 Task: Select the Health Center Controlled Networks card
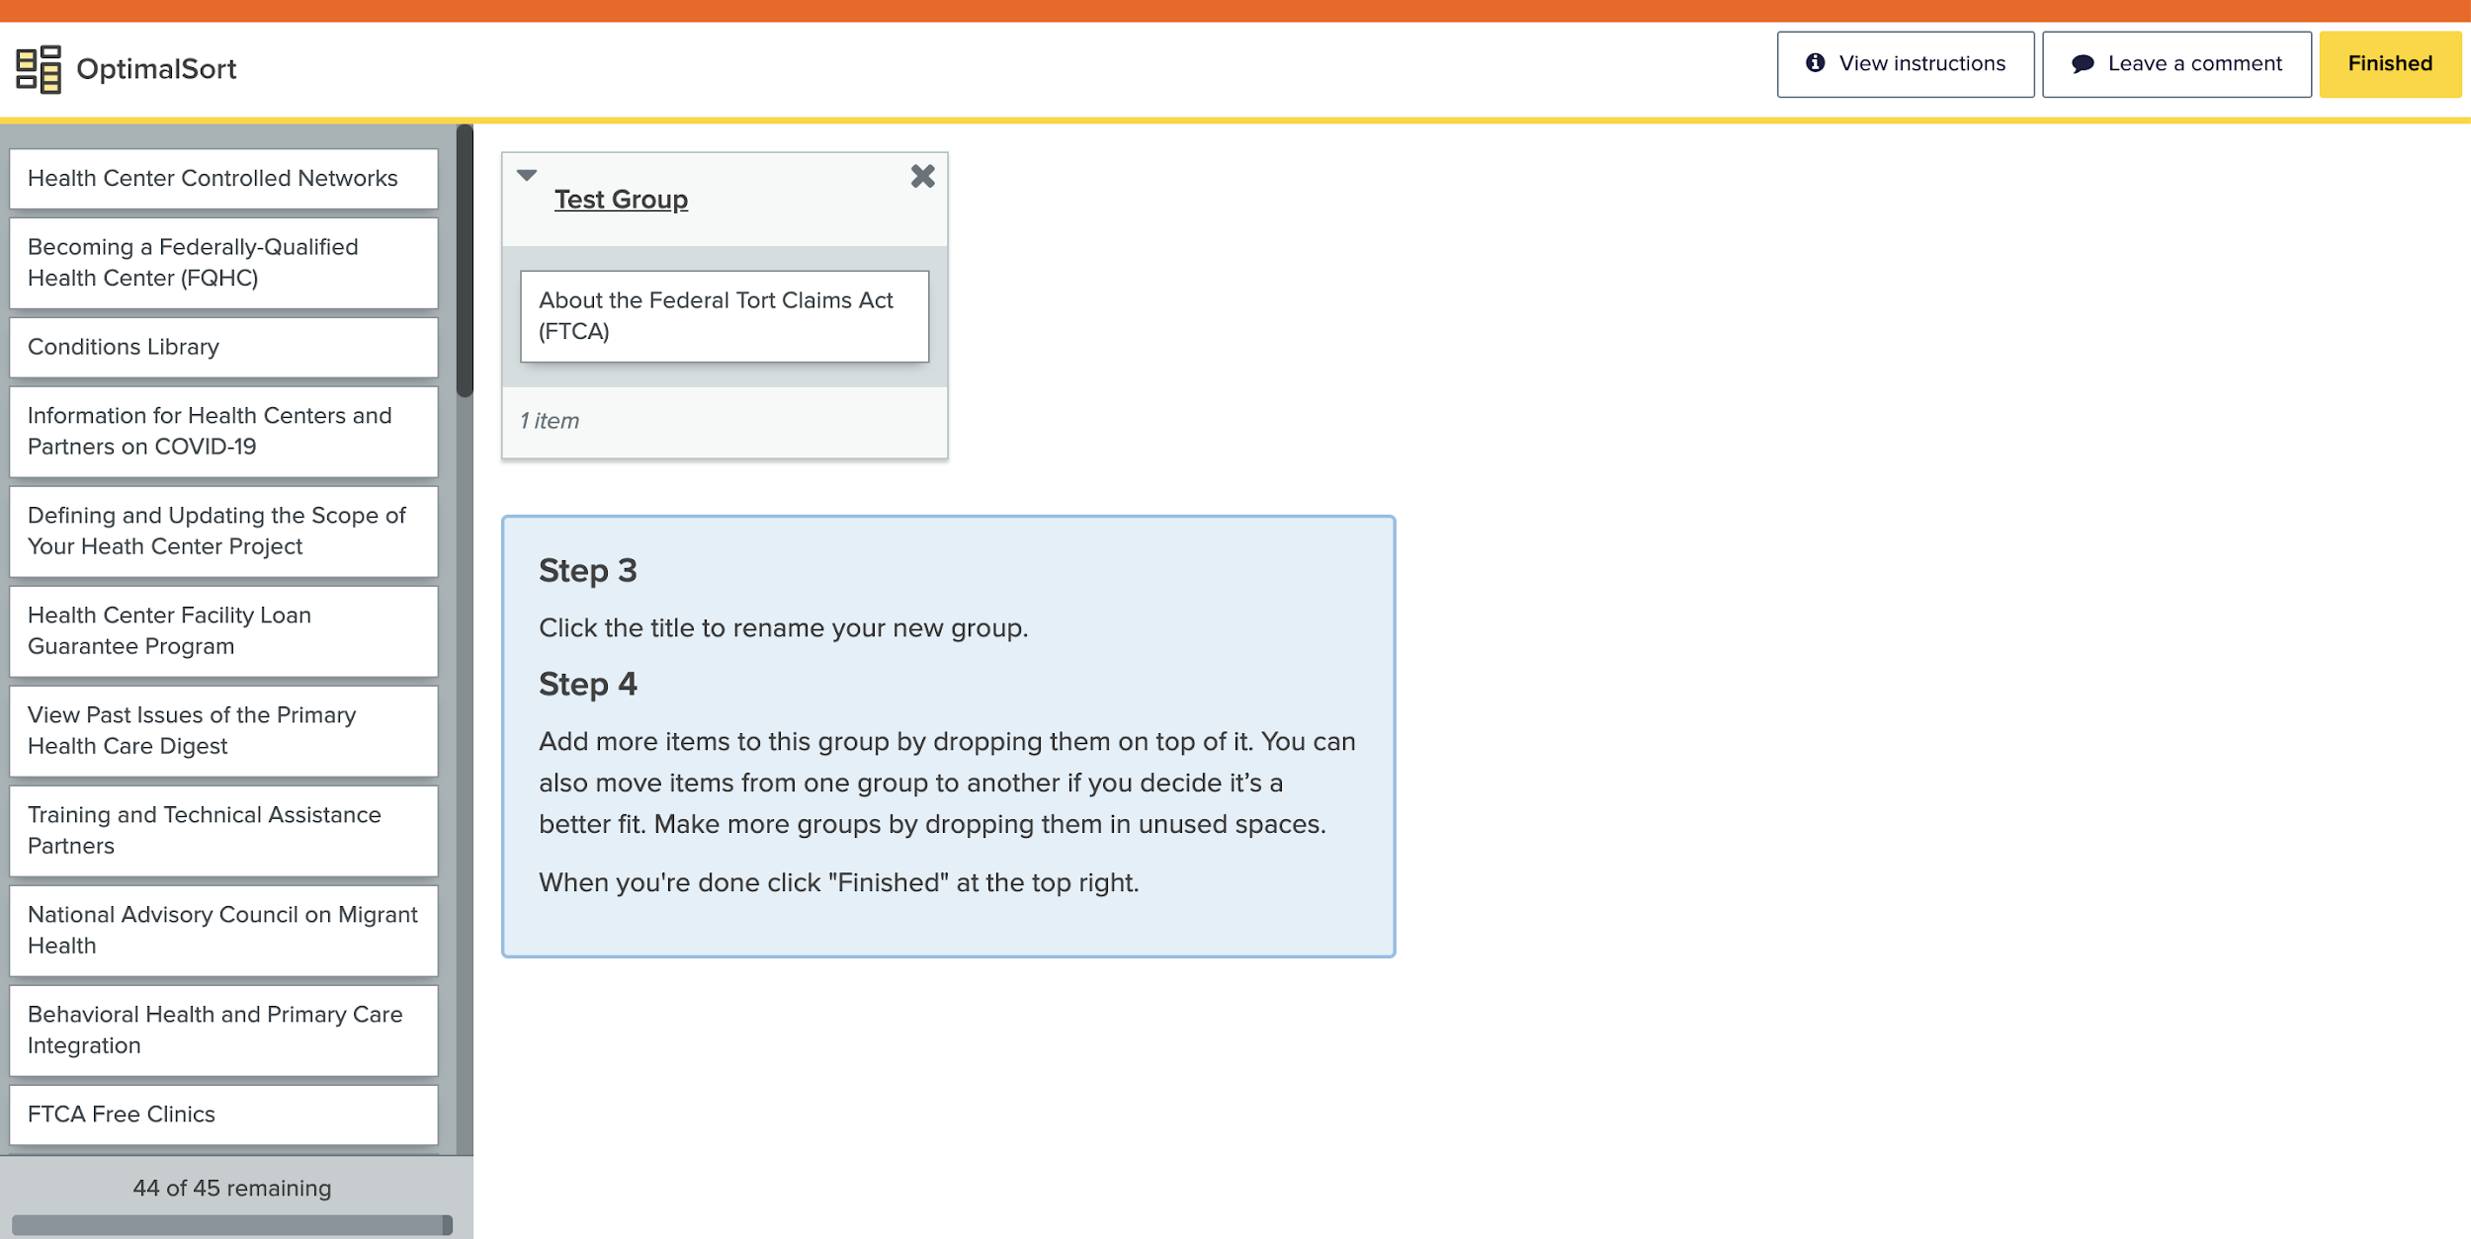click(x=223, y=179)
